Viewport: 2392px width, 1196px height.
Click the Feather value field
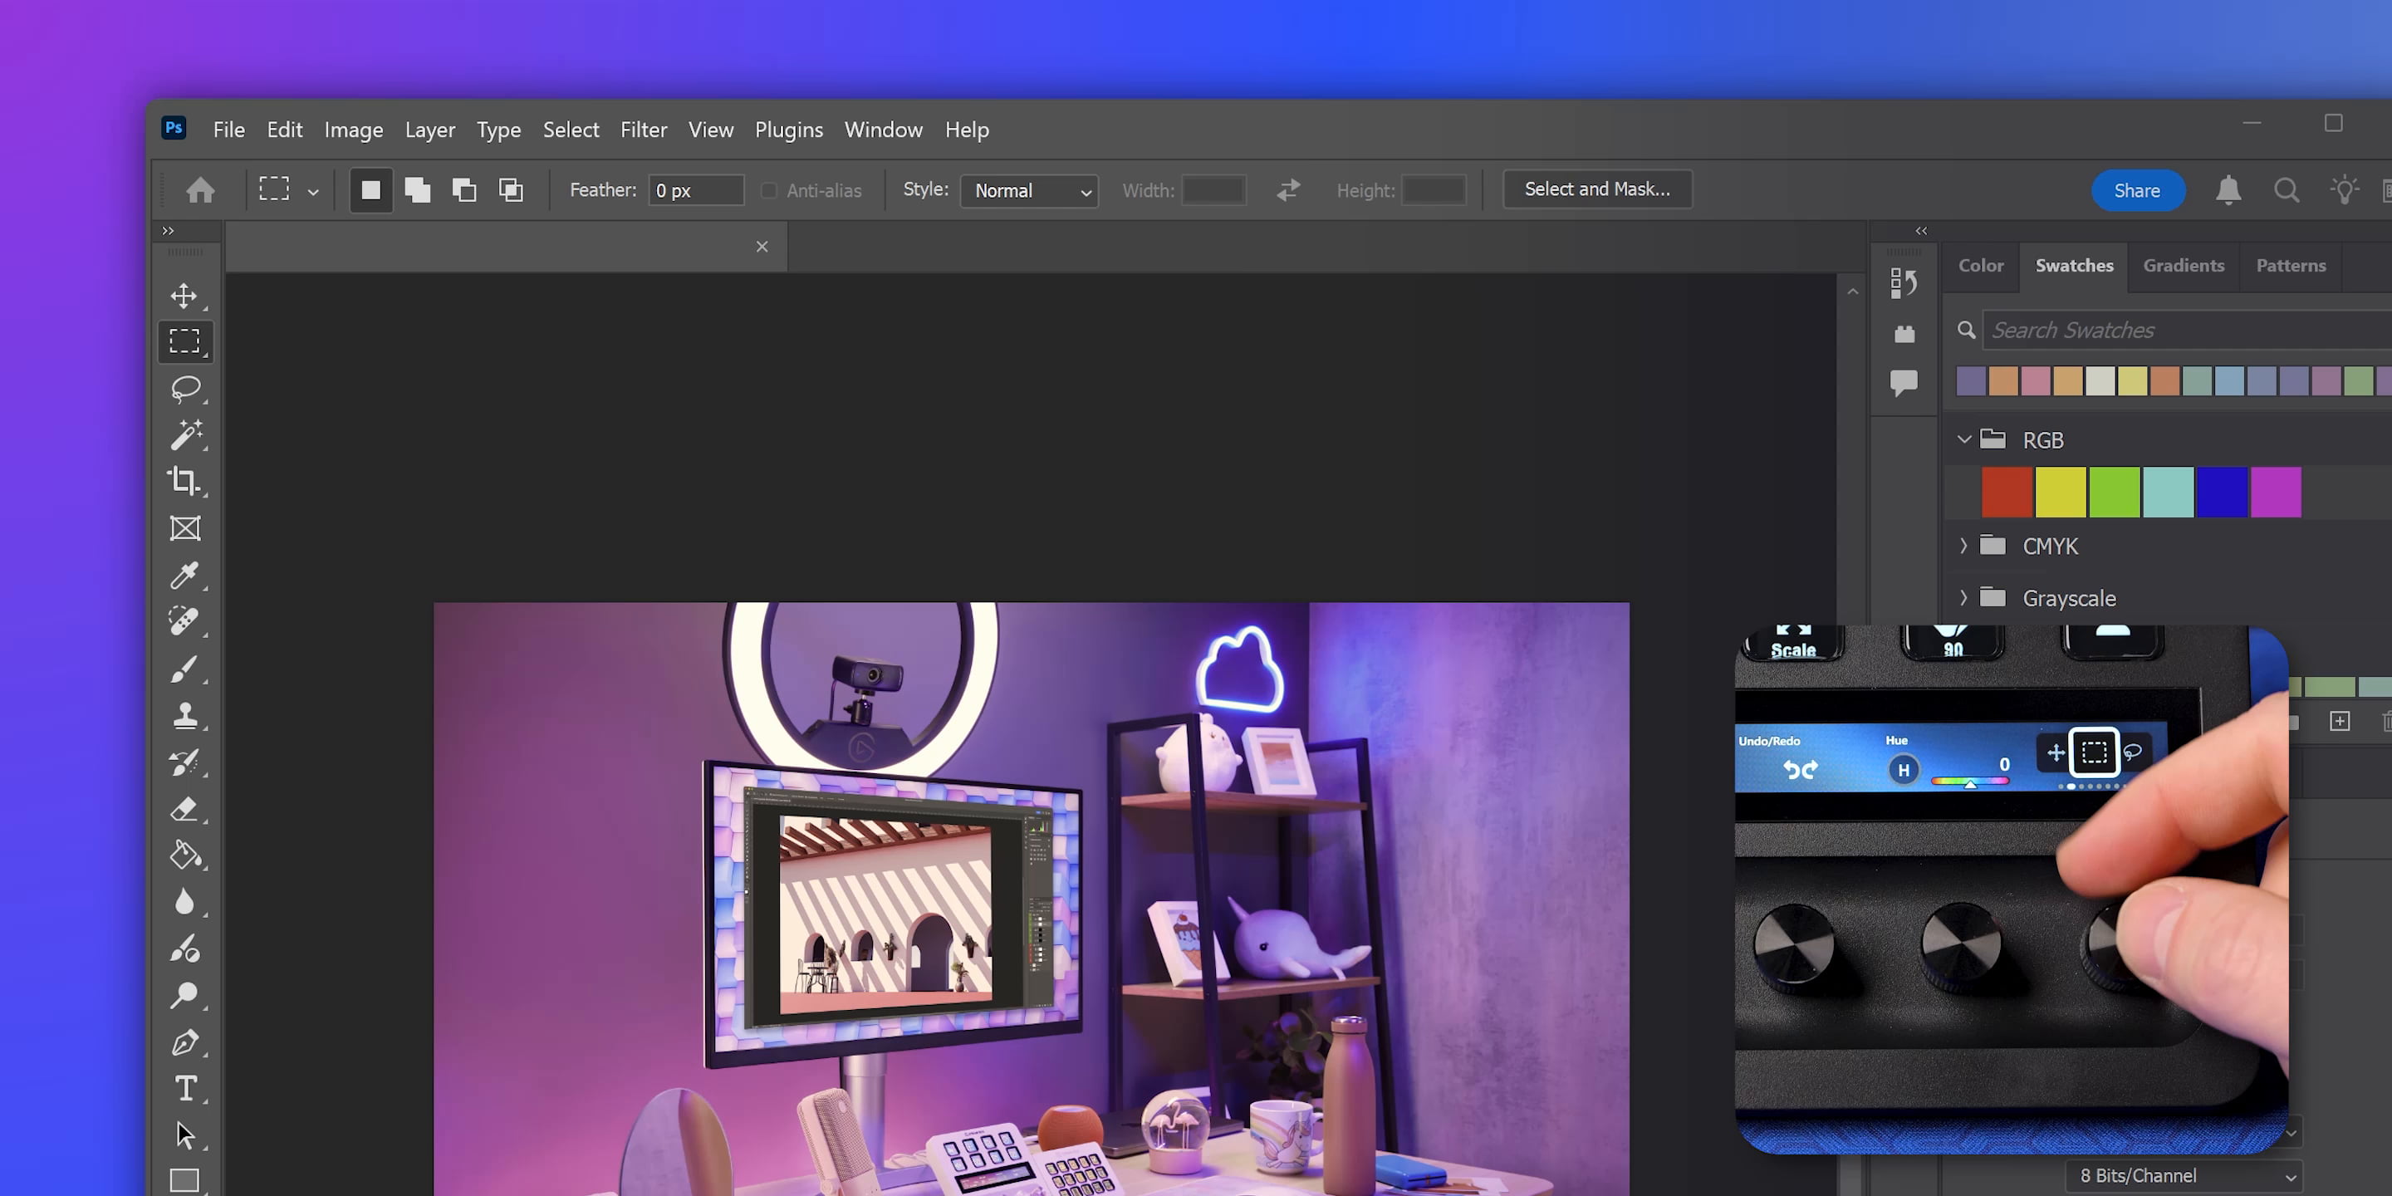point(695,190)
